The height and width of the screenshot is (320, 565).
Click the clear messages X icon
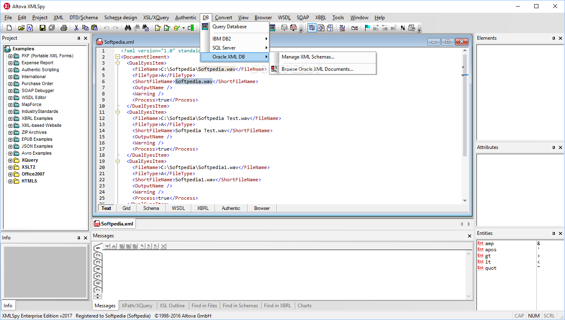coord(163,246)
